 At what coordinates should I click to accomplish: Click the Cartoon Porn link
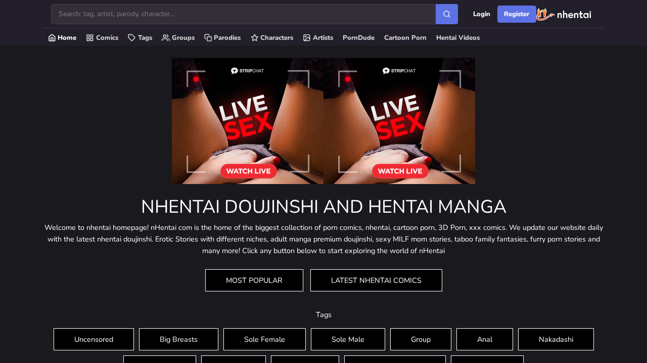point(405,38)
